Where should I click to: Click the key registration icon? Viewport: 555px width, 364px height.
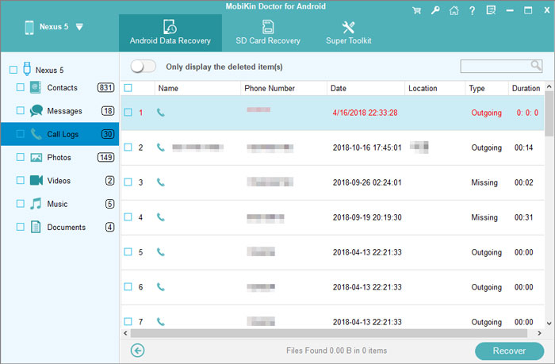coord(434,11)
